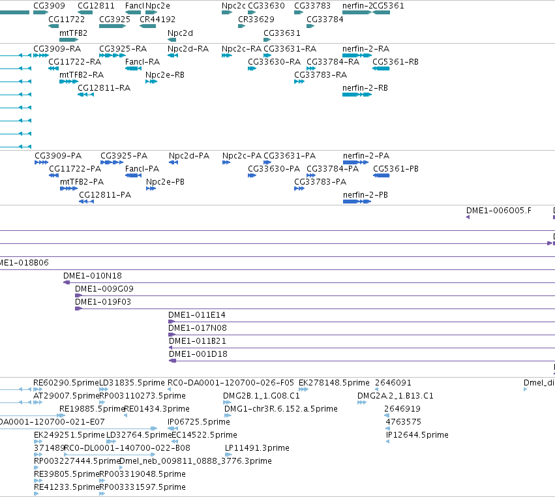Click the DME1-011B21 clone label
This screenshot has height=497, width=555.
[x=198, y=342]
